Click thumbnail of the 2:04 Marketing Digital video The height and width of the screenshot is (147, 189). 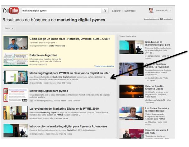tap(16, 95)
